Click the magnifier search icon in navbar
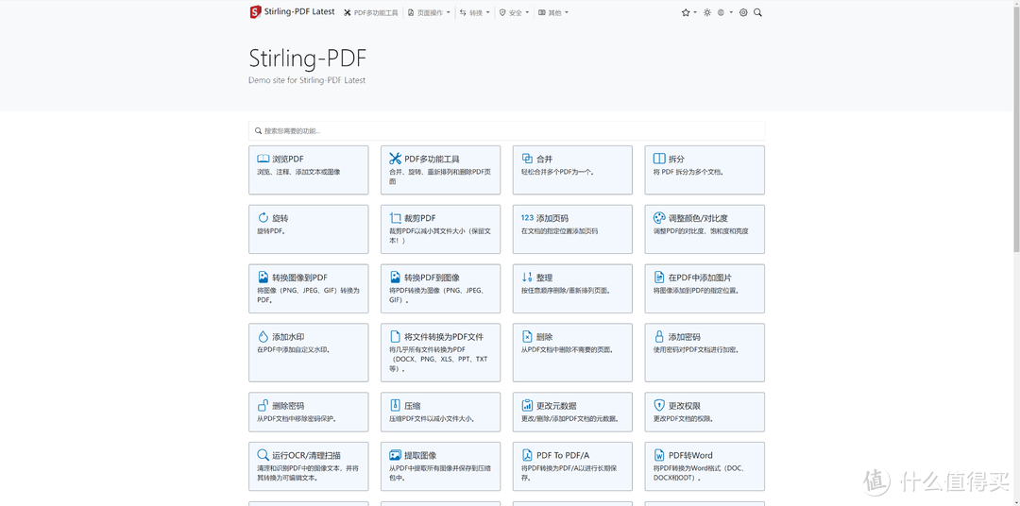Viewport: 1020px width, 506px height. coord(757,12)
